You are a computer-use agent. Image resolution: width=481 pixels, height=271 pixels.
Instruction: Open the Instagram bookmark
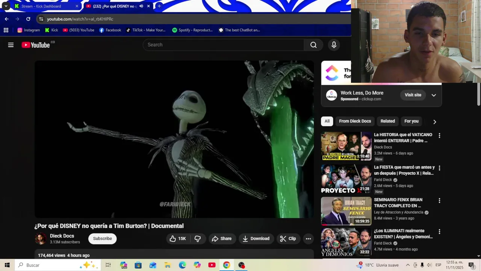pos(29,30)
